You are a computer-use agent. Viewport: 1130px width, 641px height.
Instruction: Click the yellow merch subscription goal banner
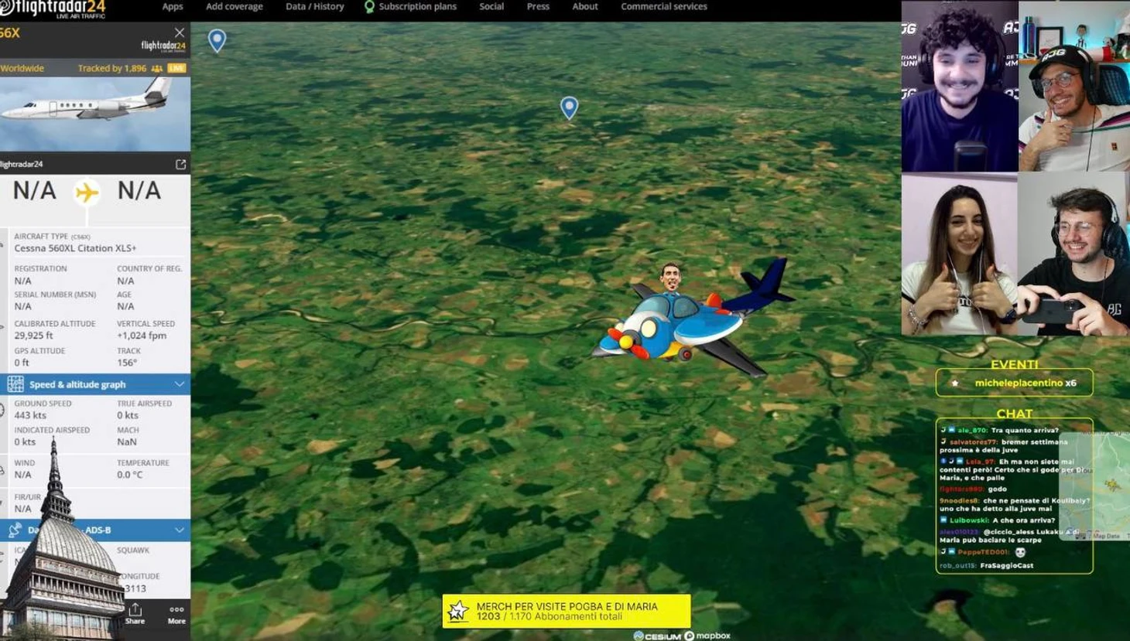(x=567, y=611)
